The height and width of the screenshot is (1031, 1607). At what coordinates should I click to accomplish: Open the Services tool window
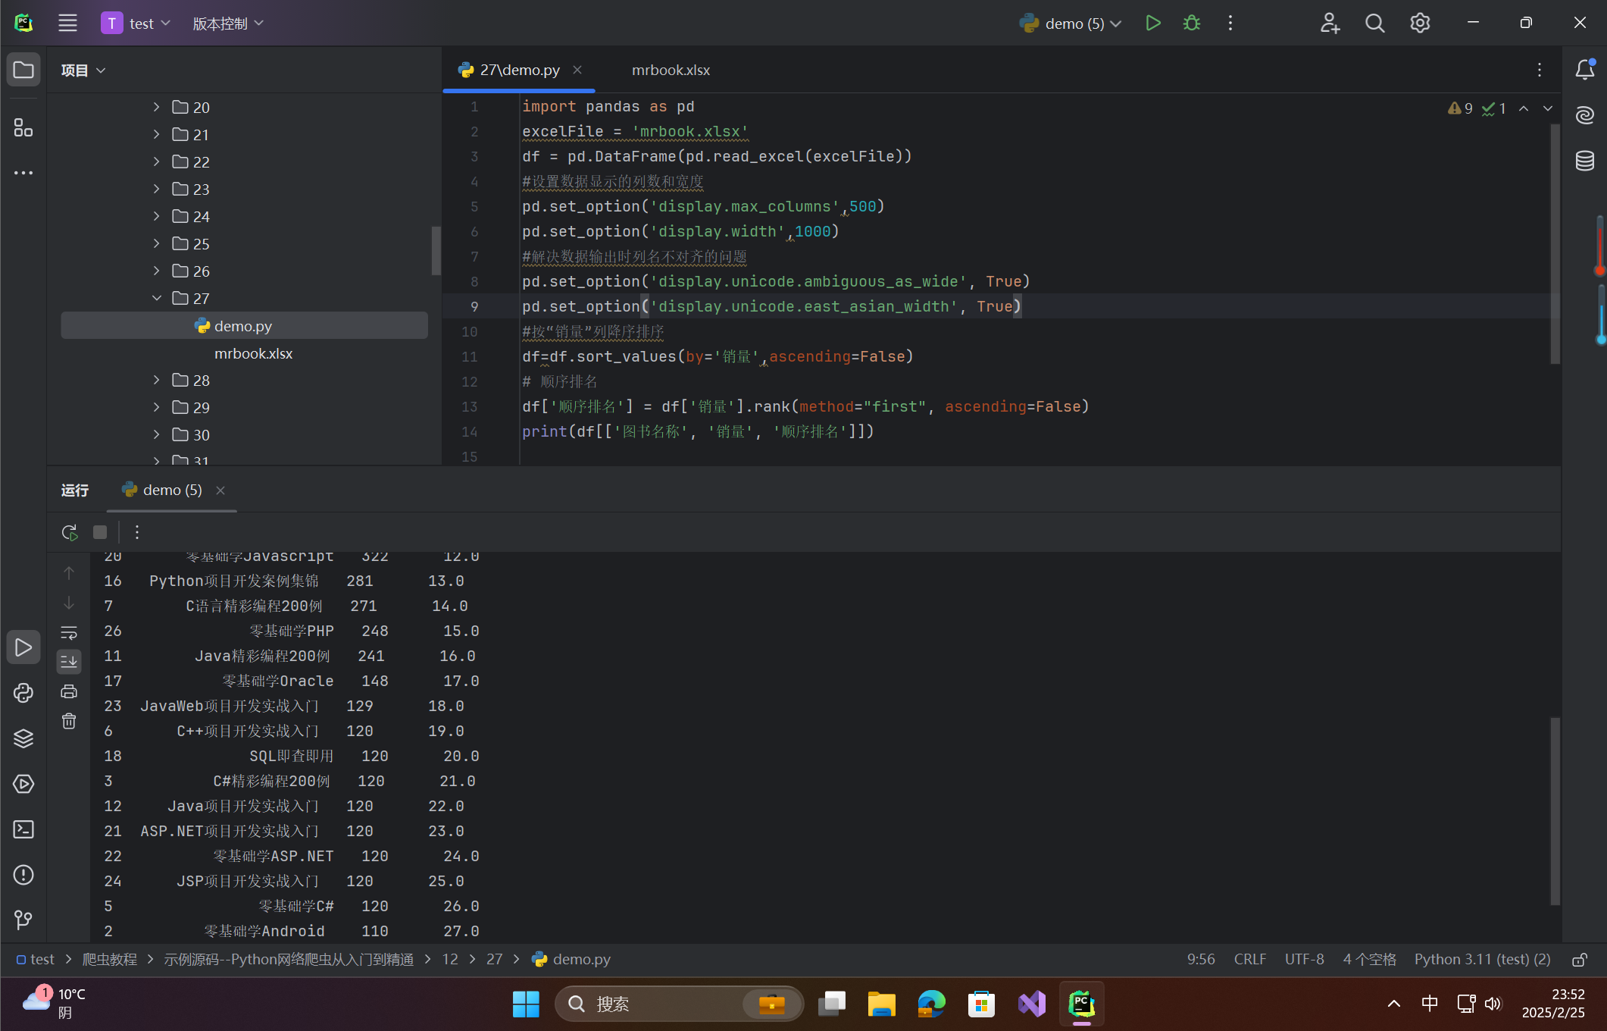[x=23, y=784]
